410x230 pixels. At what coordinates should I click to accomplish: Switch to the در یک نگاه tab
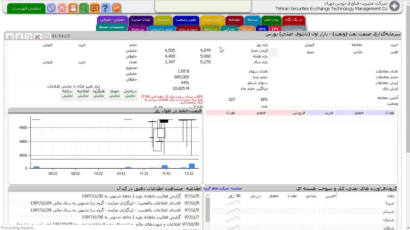point(294,20)
